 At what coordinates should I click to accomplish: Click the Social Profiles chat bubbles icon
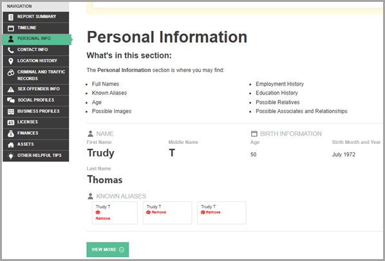[11, 100]
